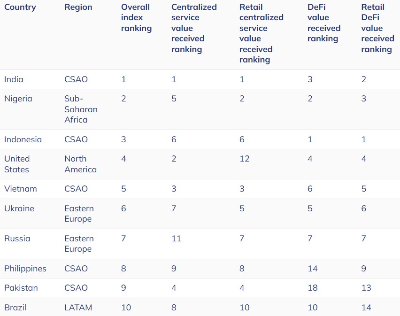Select the Brazil country cell

tap(15, 308)
